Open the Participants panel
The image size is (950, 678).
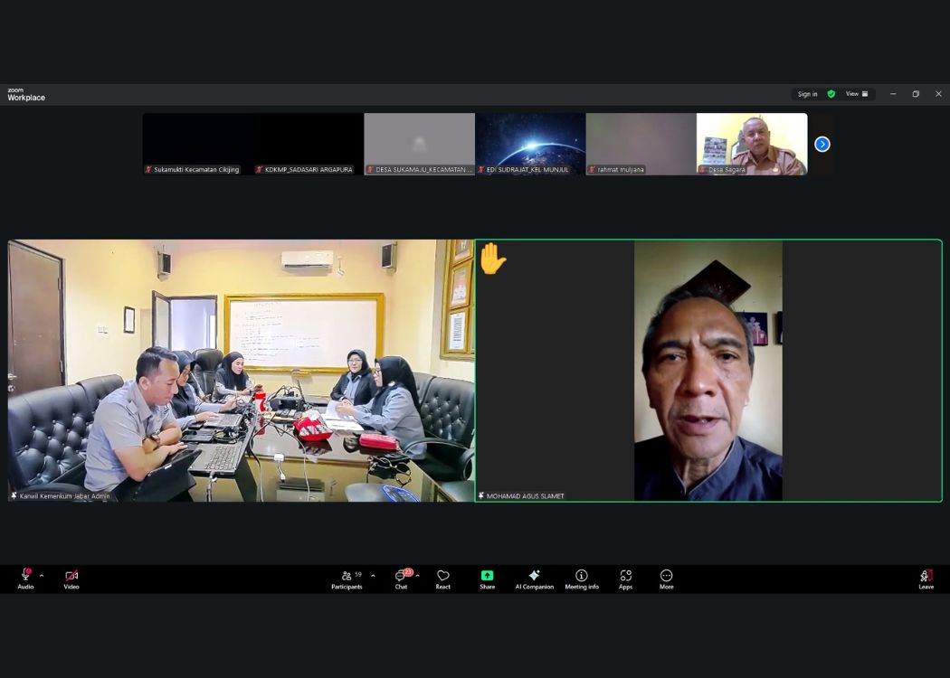point(347,579)
